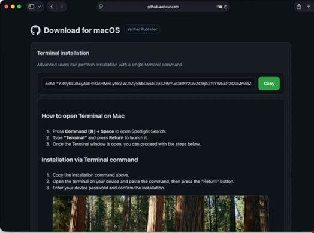Open the Share icon in toolbar
This screenshot has width=314, height=233.
299,7
